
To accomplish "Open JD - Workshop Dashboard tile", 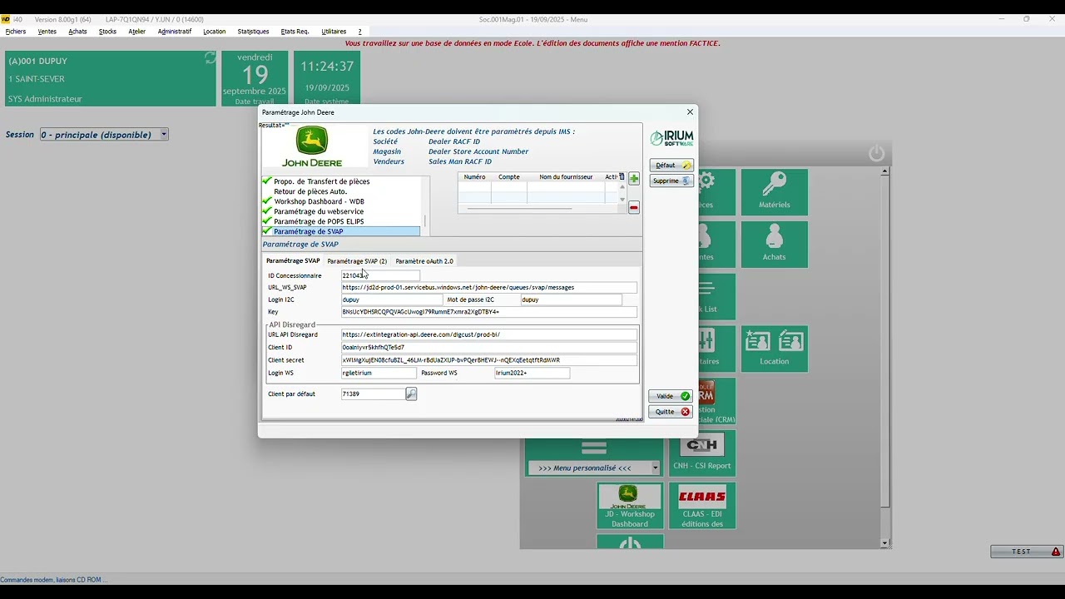I will [x=630, y=506].
